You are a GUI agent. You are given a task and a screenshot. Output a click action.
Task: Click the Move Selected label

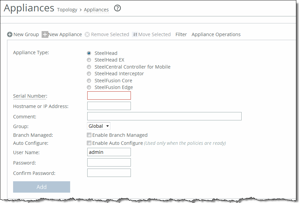(154, 34)
